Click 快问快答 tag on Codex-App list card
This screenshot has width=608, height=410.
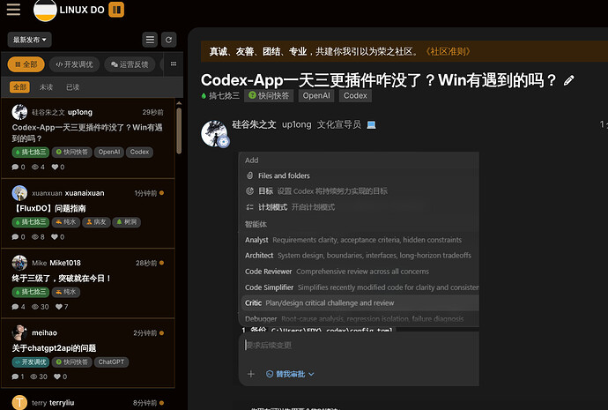(x=71, y=152)
